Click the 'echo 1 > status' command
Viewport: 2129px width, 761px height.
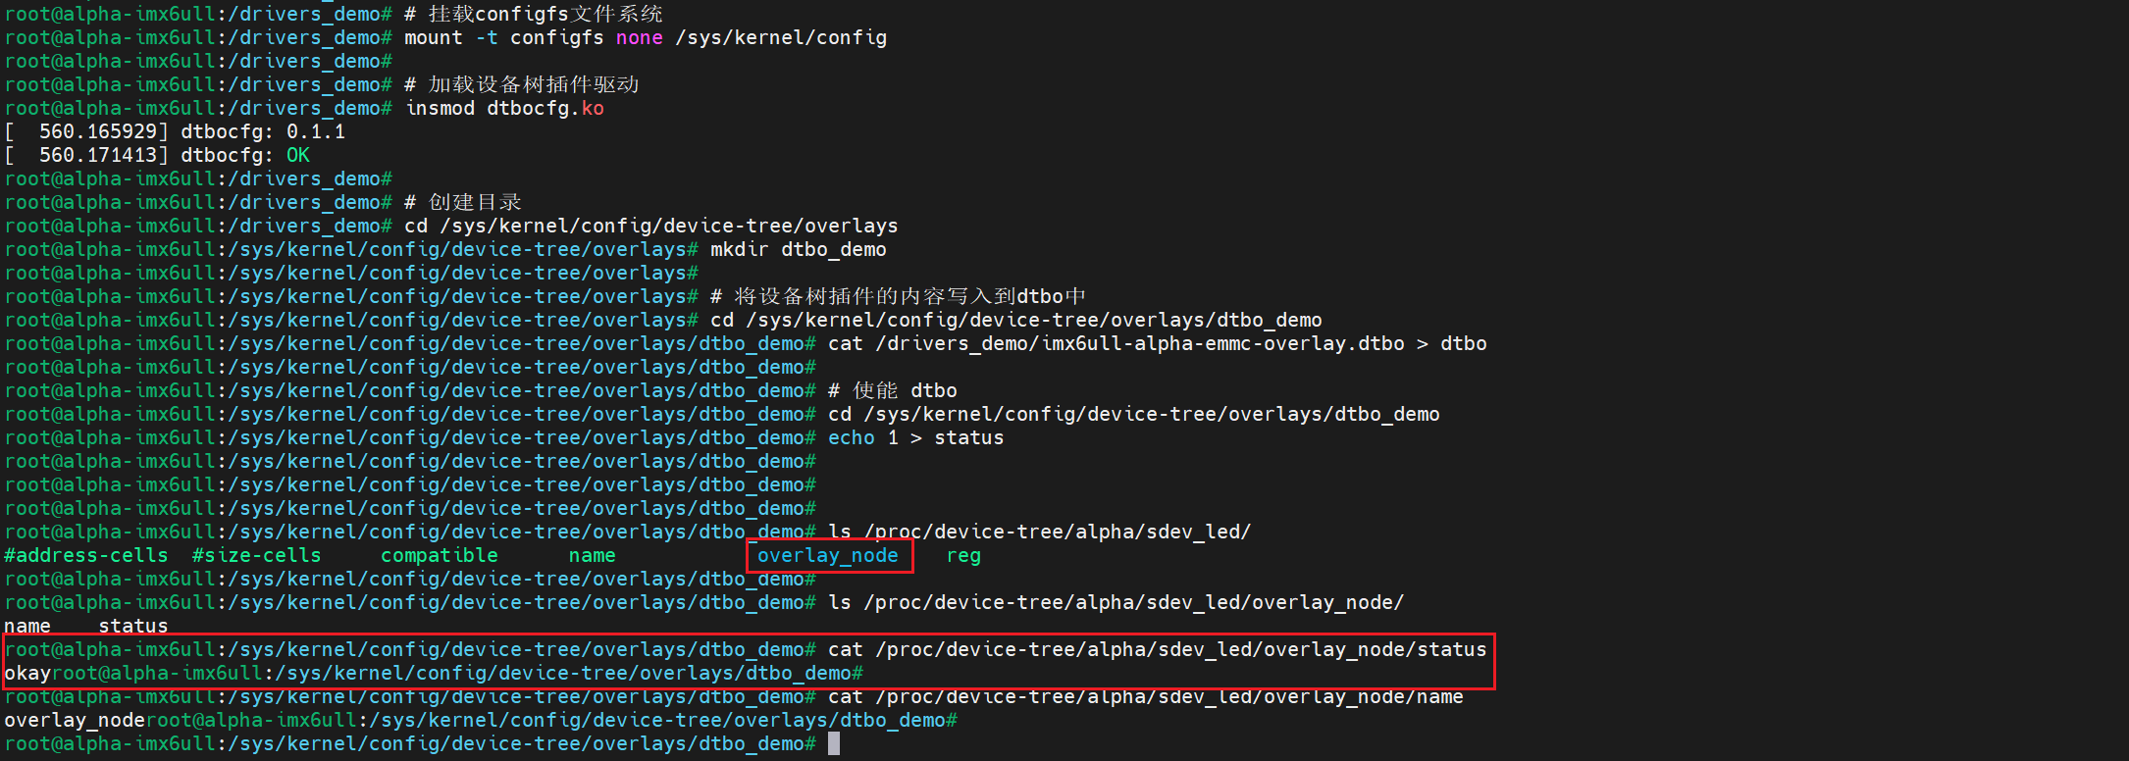[915, 438]
